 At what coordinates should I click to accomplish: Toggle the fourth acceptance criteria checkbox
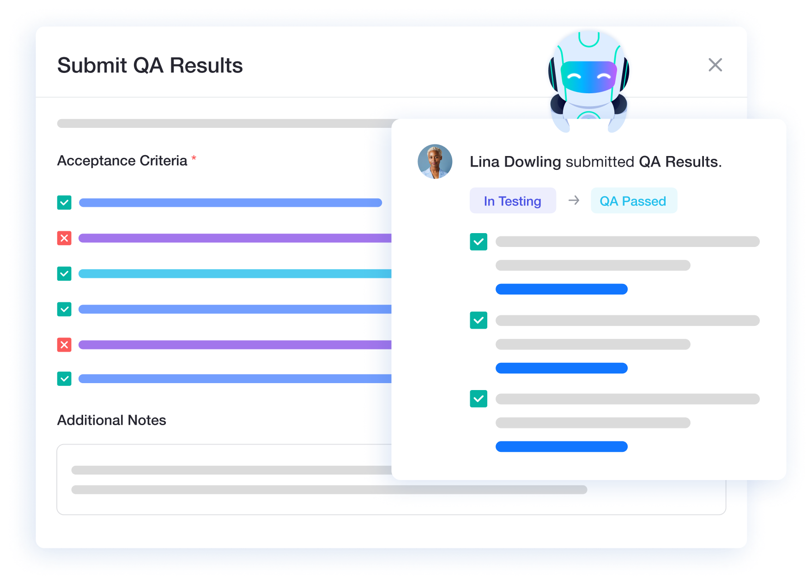(64, 309)
